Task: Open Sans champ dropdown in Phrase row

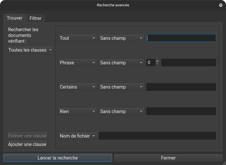Action: coord(121,63)
